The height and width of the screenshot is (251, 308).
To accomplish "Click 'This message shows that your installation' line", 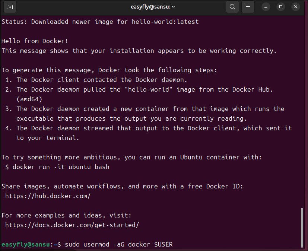I will point(139,51).
